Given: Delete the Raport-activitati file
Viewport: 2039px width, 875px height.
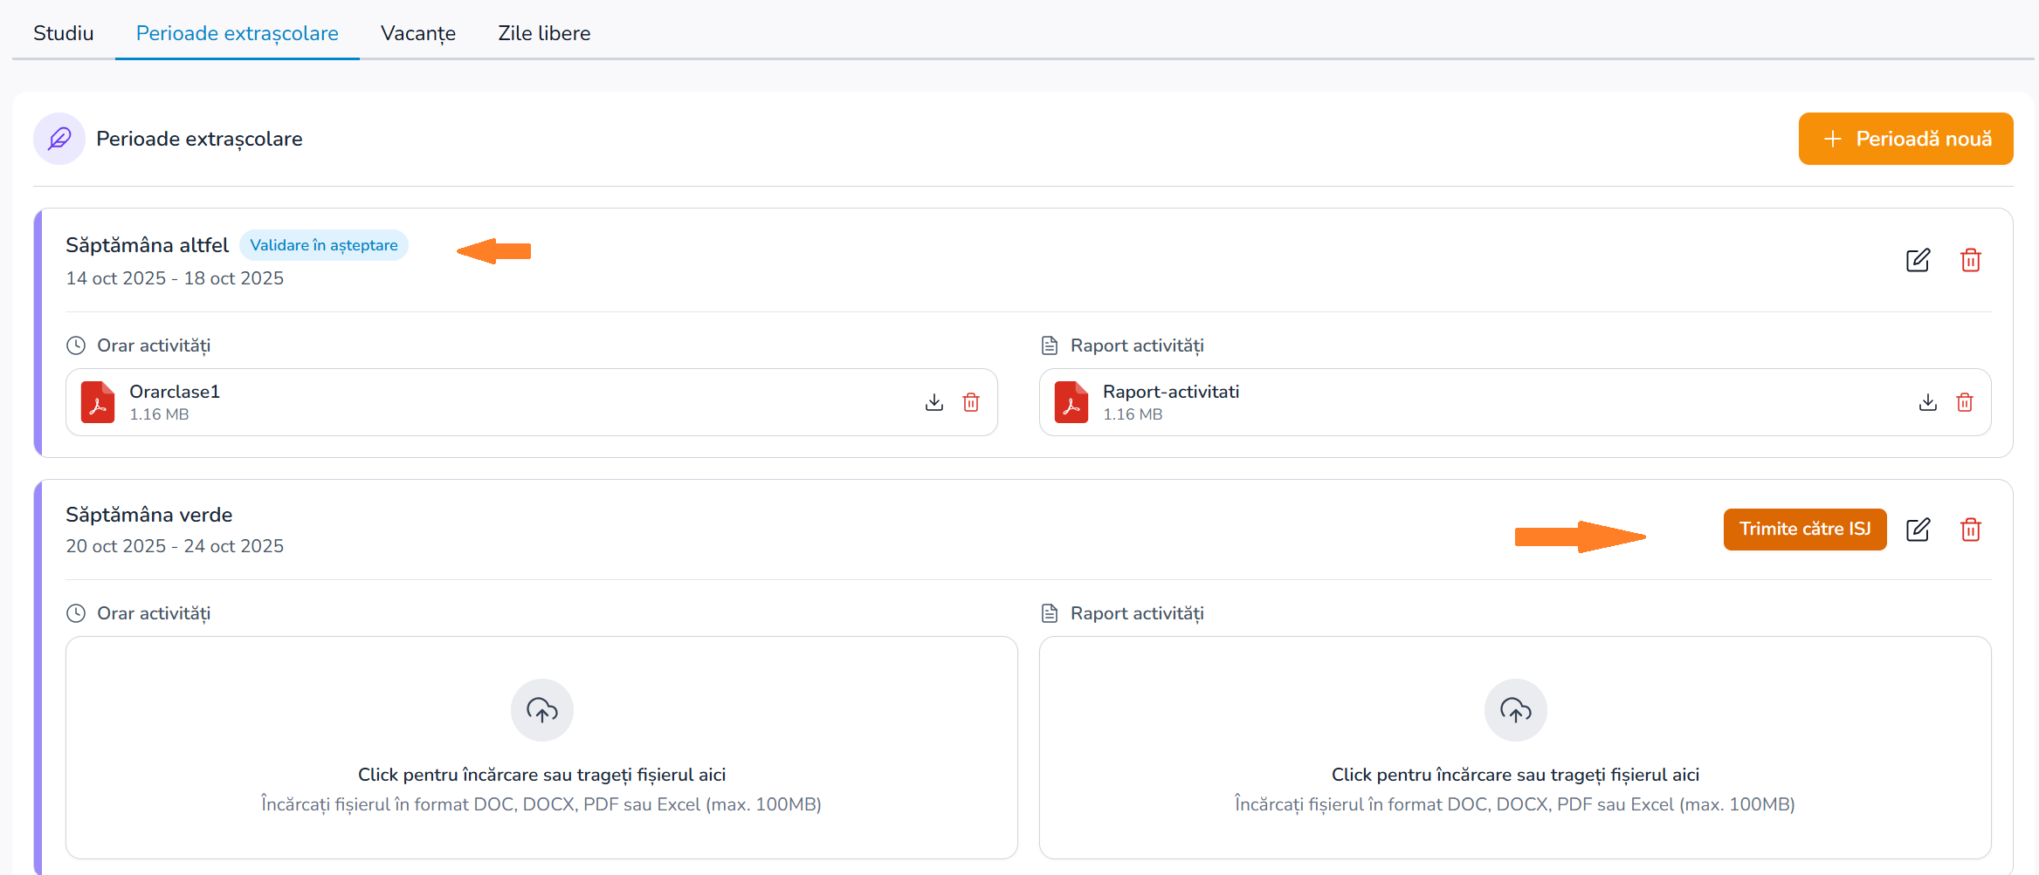Looking at the screenshot, I should click(1964, 402).
